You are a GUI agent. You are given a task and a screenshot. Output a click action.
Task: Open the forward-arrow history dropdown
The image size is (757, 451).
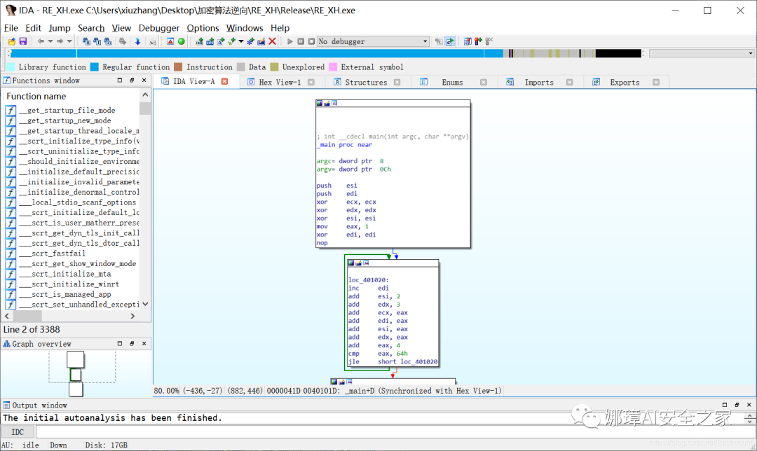69,41
